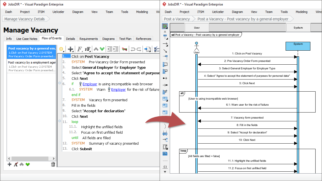Switch to the Requirements tab
Screen dimensions: 322x181
89,39
